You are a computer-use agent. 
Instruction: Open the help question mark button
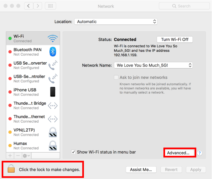click(x=200, y=153)
